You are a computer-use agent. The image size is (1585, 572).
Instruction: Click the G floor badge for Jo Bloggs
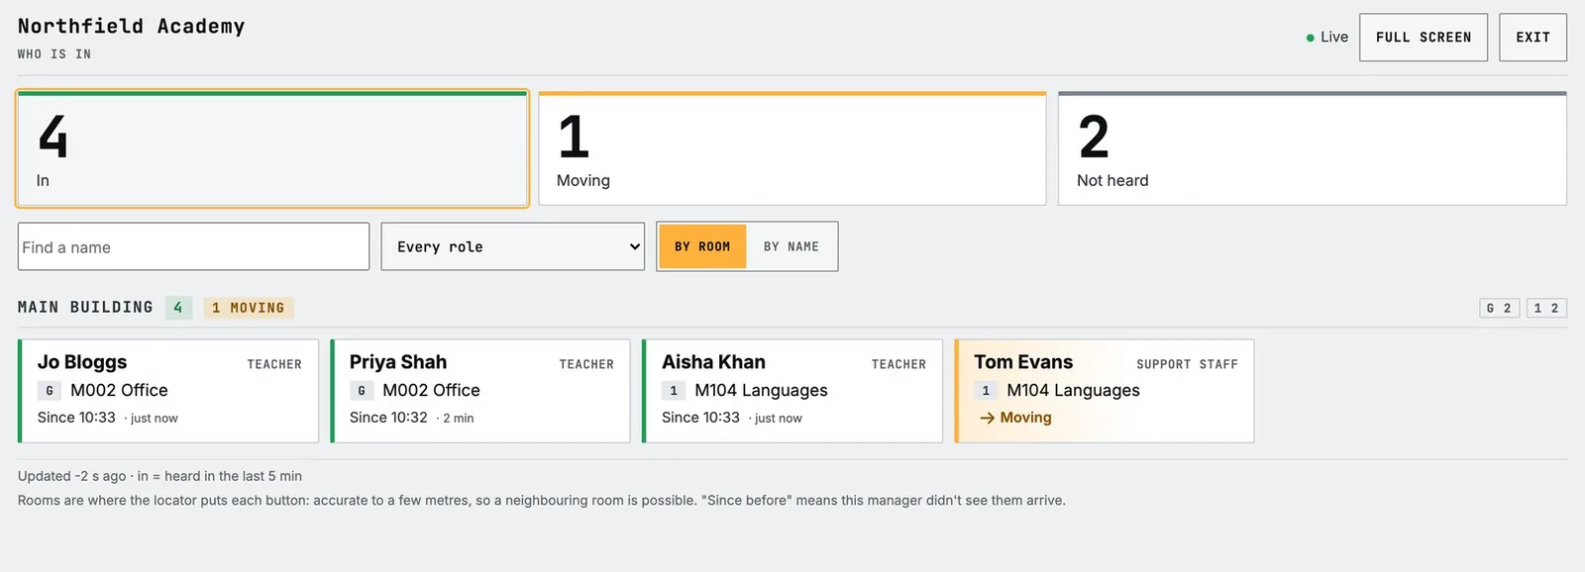point(50,391)
